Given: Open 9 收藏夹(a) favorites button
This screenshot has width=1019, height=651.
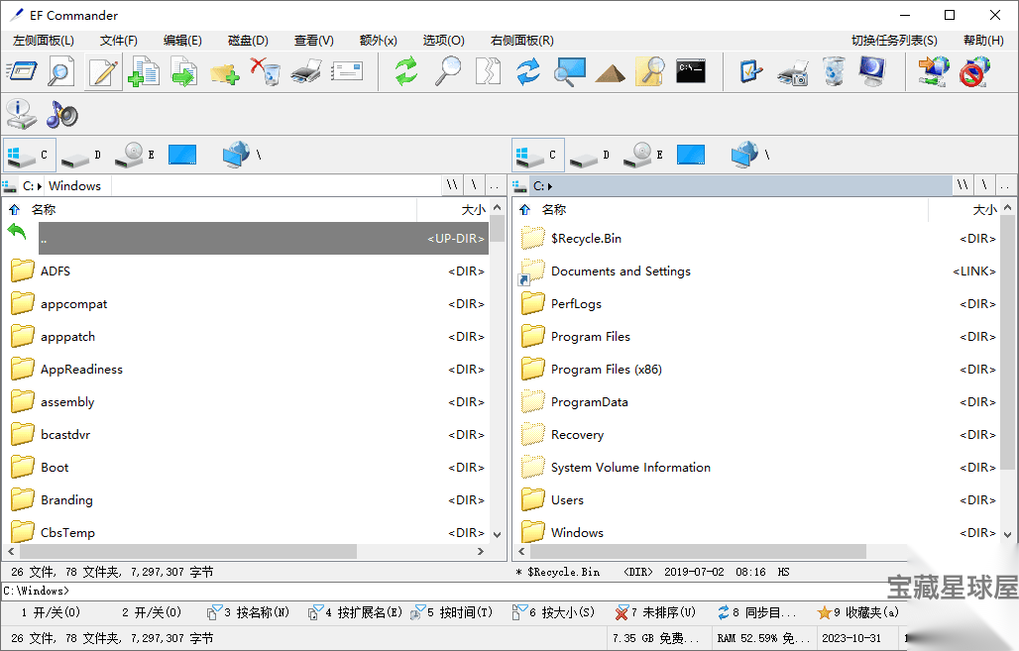Looking at the screenshot, I should (858, 612).
